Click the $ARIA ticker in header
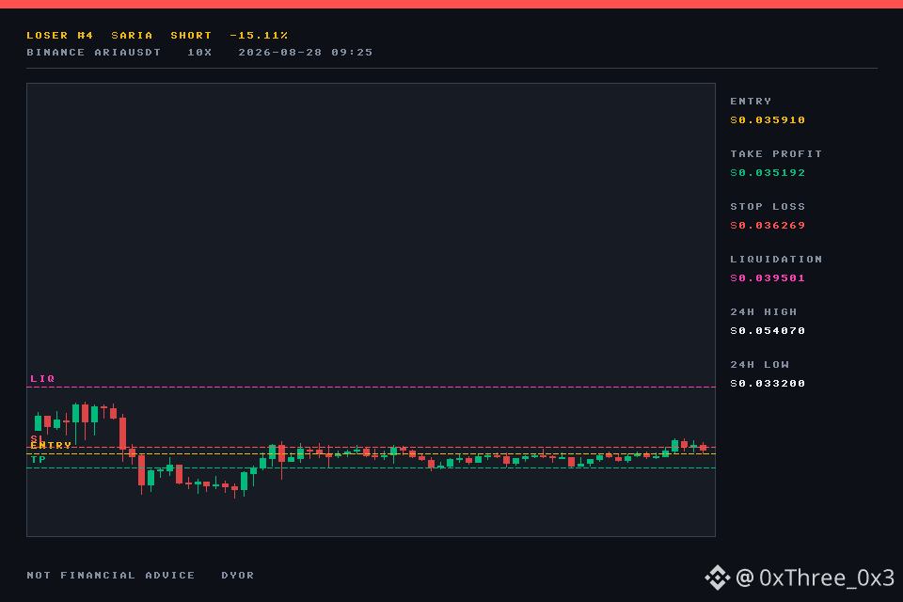The height and width of the screenshot is (602, 903). tap(132, 35)
